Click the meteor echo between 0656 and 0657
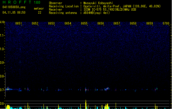 pyautogui.click(x=107, y=89)
